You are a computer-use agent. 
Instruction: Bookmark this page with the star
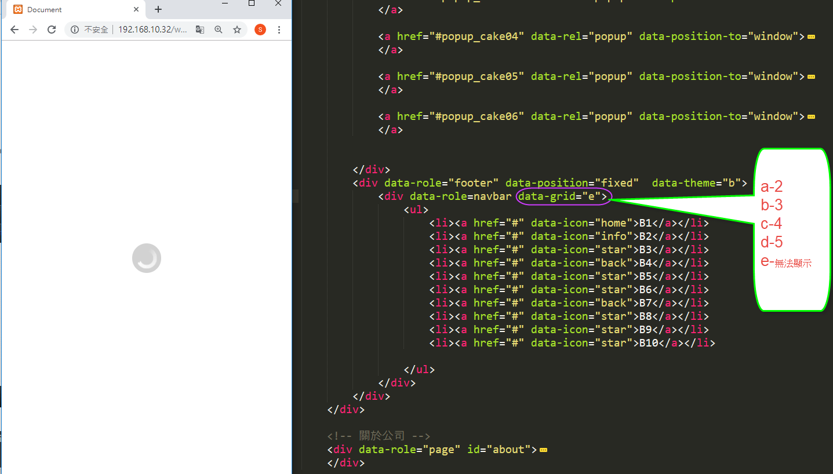[237, 30]
